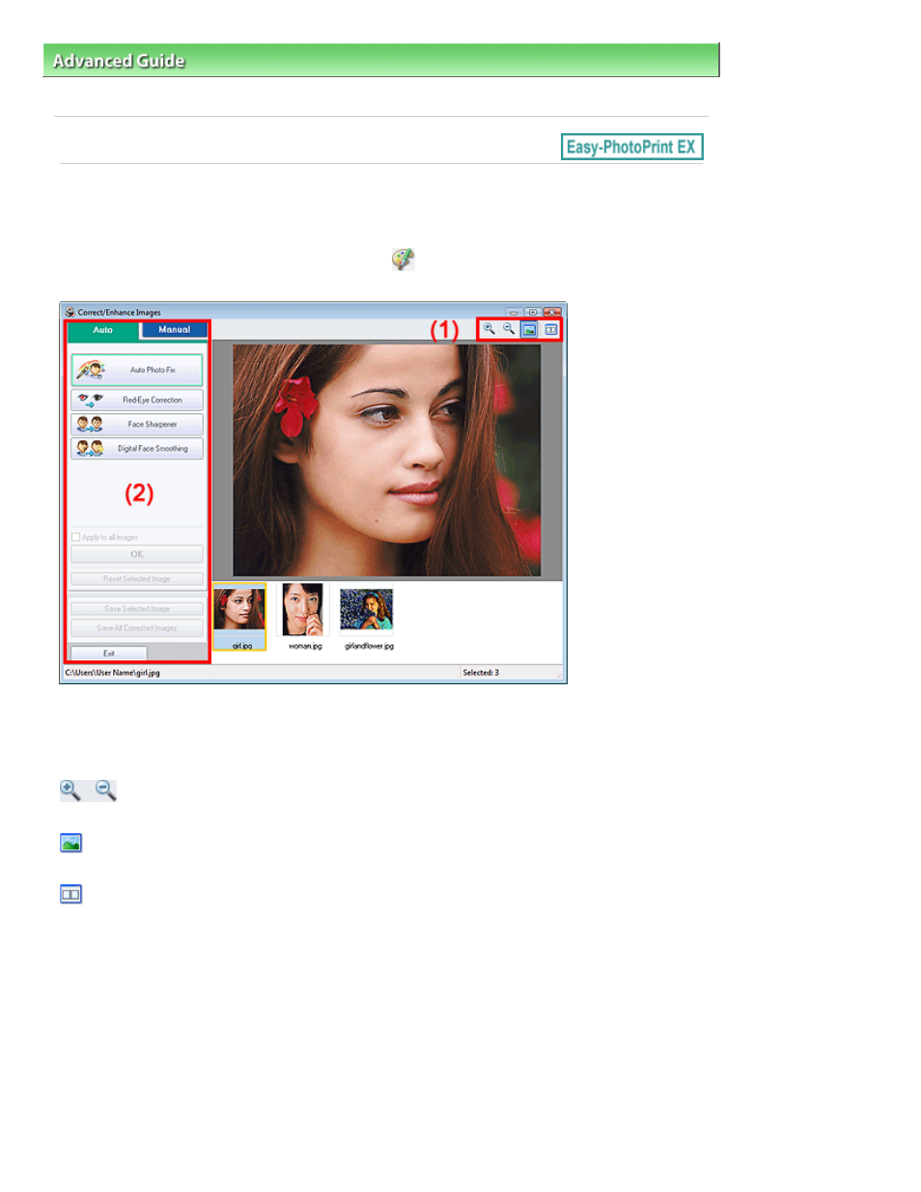
Task: Select the Full Screen view icon in toolbar
Action: [x=530, y=329]
